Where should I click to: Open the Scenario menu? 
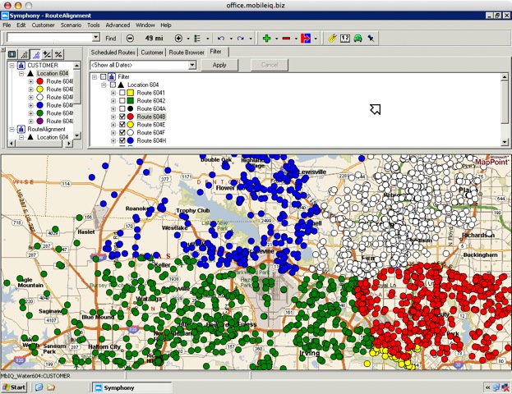(x=71, y=25)
